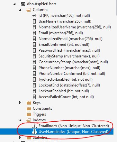Select NormalizedUserName (nvarchar(256), null) column
Viewport: 117px width, 142px height.
pos(75,27)
